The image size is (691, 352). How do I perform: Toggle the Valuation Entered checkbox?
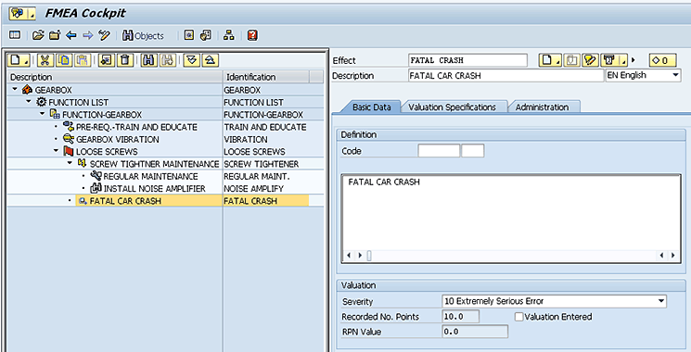[x=518, y=317]
